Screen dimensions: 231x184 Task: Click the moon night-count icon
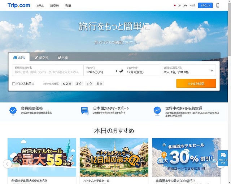click(x=121, y=71)
